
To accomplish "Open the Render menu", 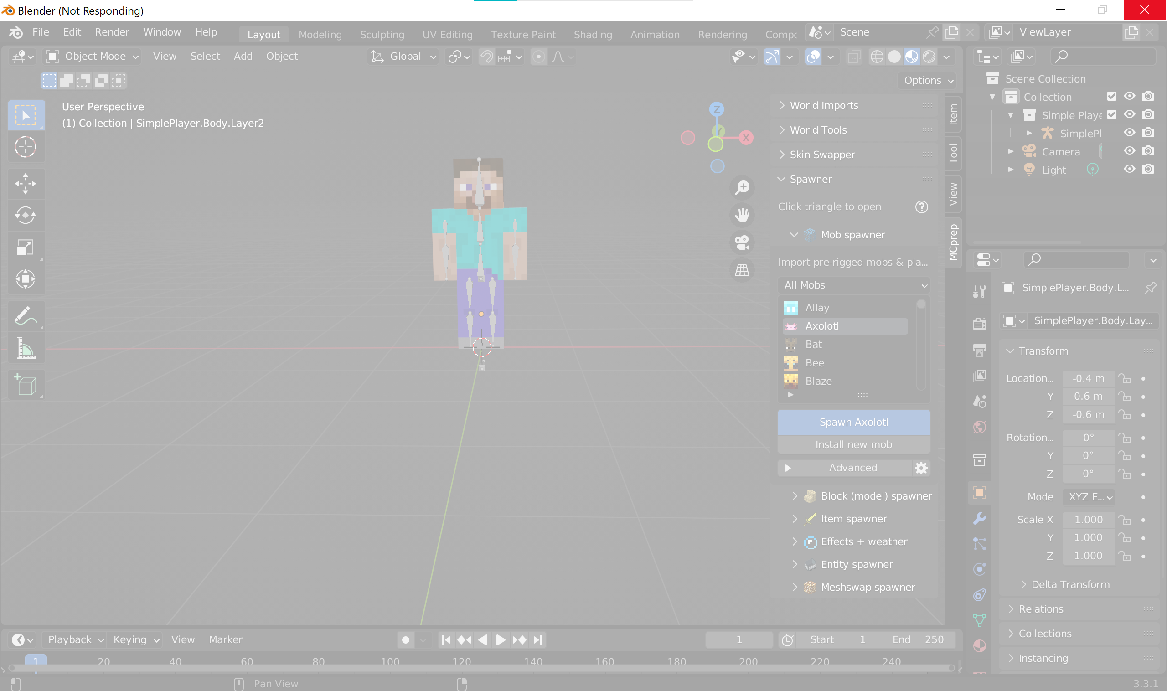I will point(112,31).
